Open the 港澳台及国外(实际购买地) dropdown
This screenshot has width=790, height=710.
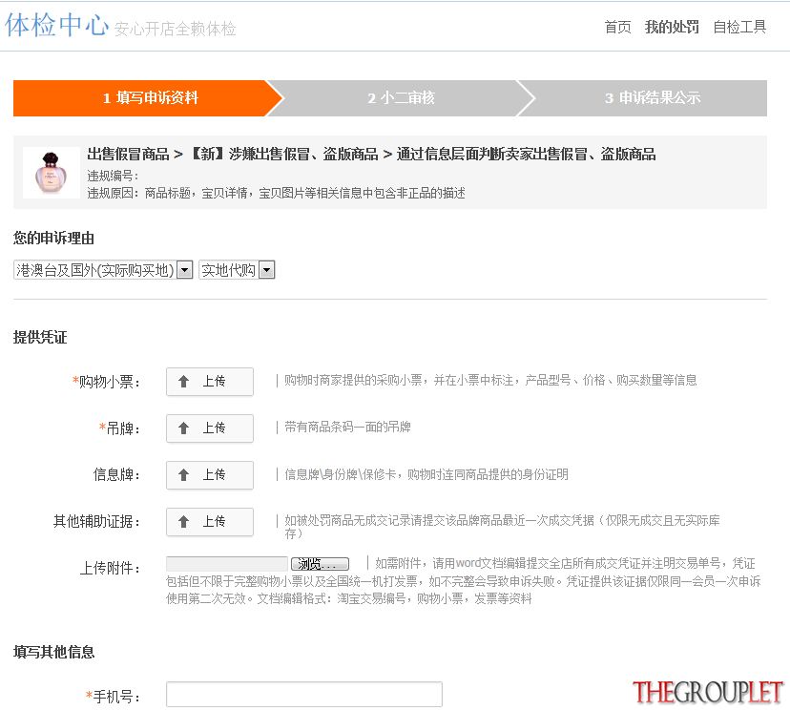coord(103,270)
